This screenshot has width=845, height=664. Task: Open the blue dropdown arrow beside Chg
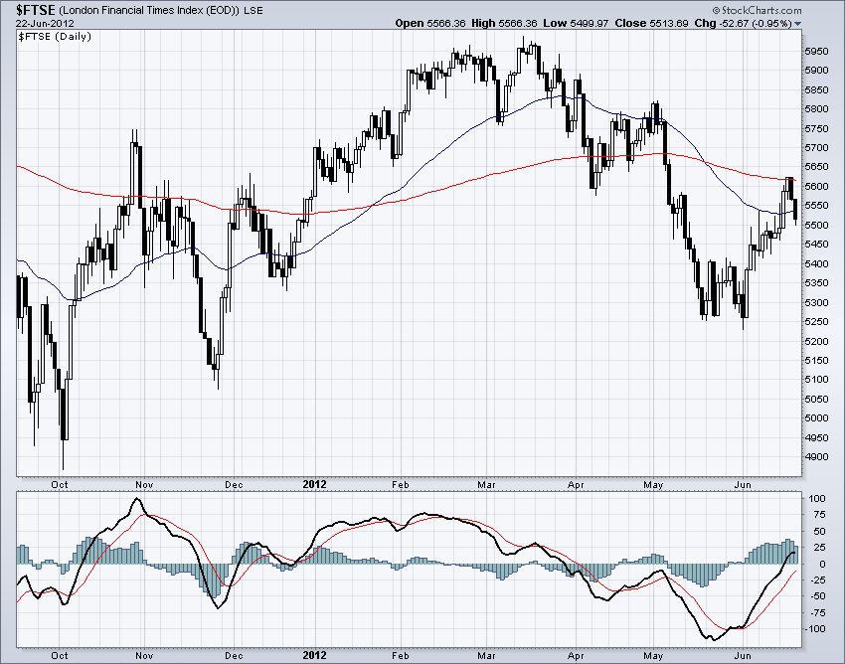798,24
